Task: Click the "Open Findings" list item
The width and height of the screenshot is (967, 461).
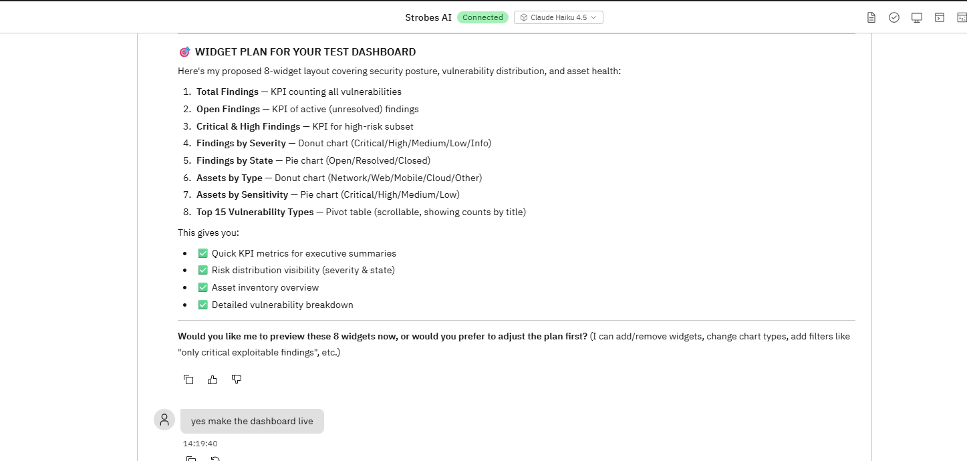Action: [x=307, y=109]
